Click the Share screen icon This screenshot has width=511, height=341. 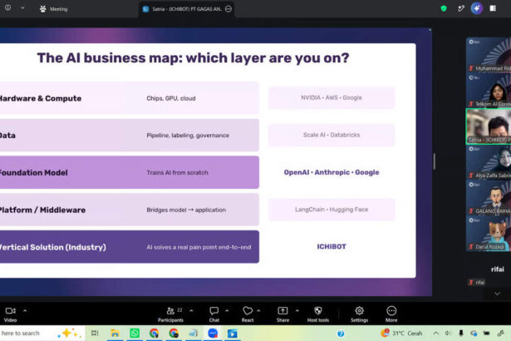pos(283,311)
